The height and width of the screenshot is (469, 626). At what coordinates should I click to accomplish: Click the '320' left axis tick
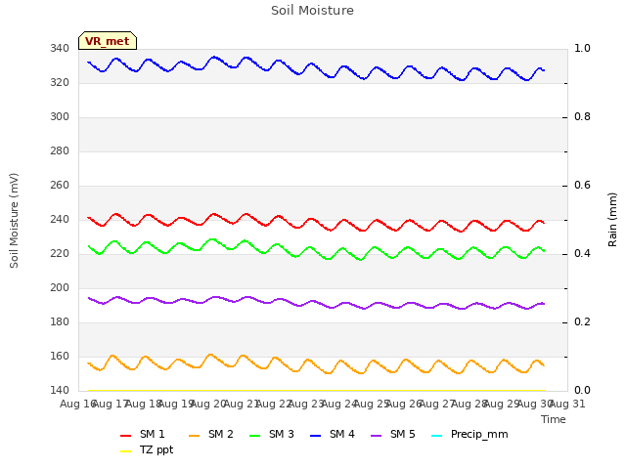point(60,82)
